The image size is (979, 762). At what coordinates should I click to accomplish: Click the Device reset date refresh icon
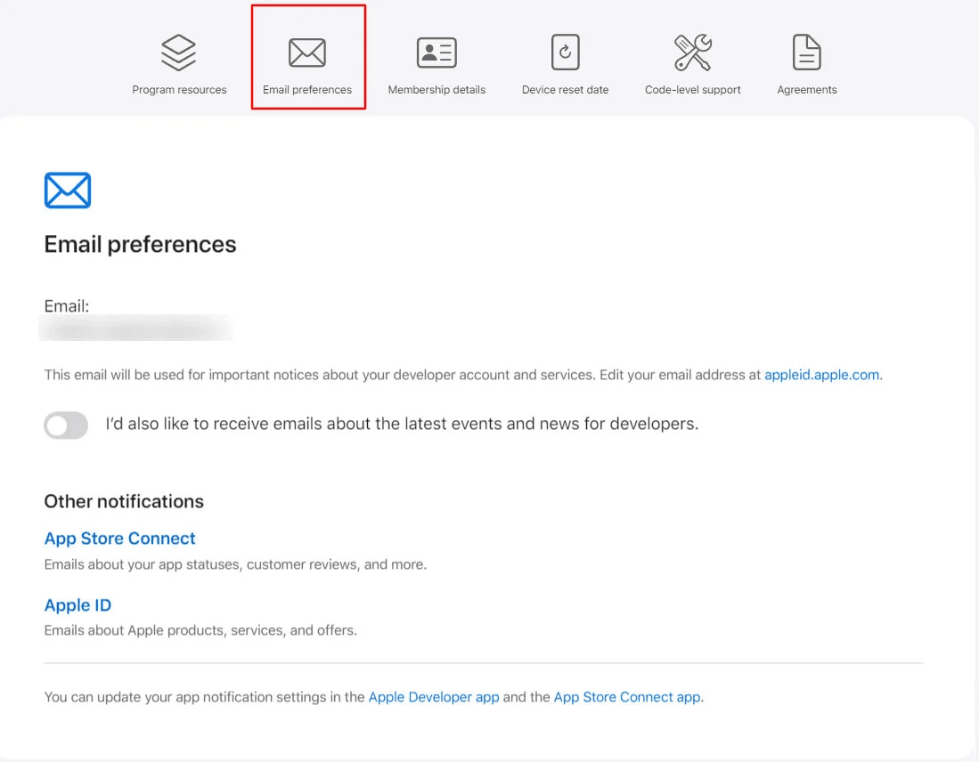click(565, 53)
